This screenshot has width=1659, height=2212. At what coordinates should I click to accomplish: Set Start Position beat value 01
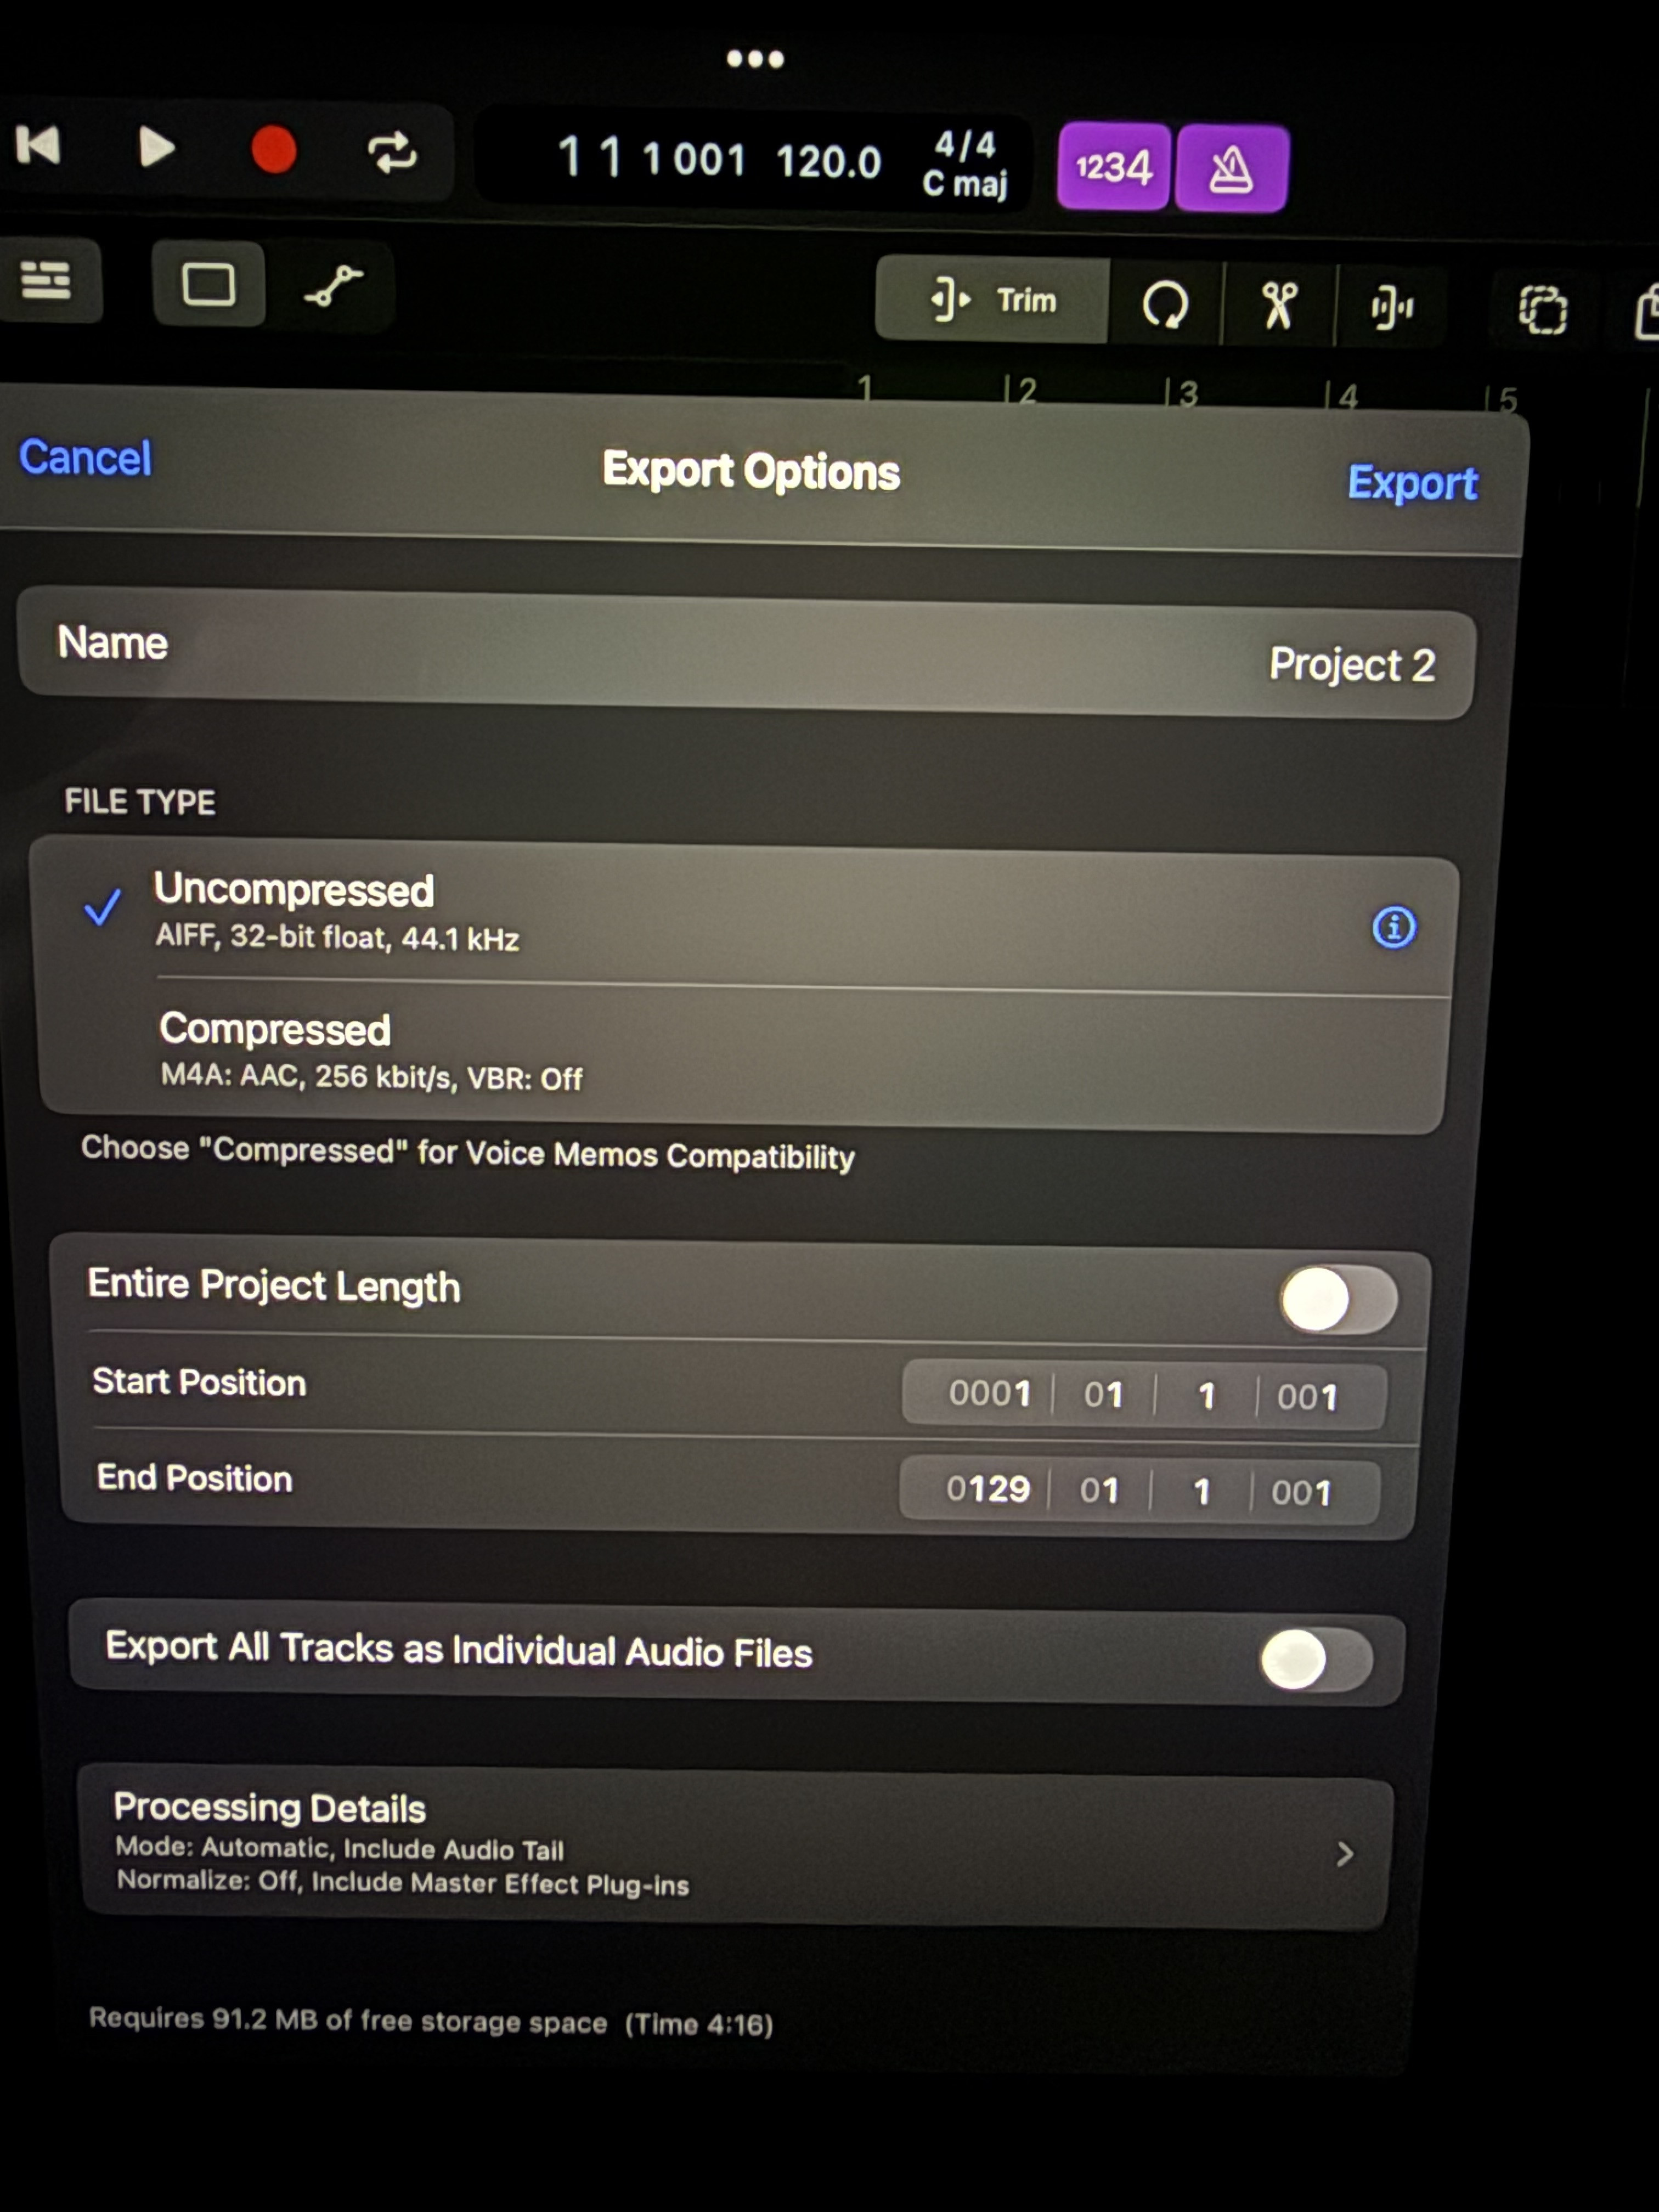point(1103,1395)
